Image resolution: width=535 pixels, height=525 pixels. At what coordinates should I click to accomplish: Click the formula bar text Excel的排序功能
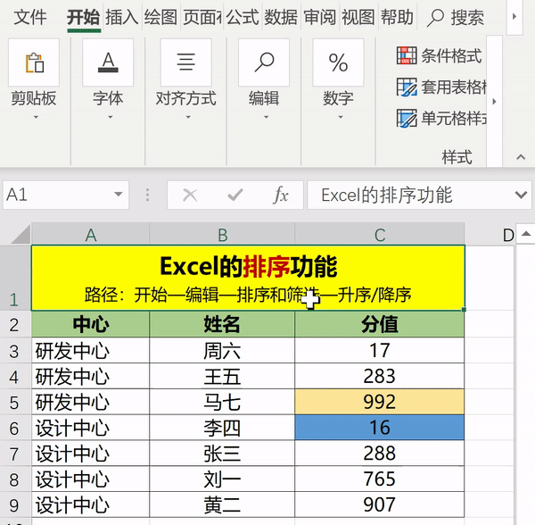[x=387, y=195]
